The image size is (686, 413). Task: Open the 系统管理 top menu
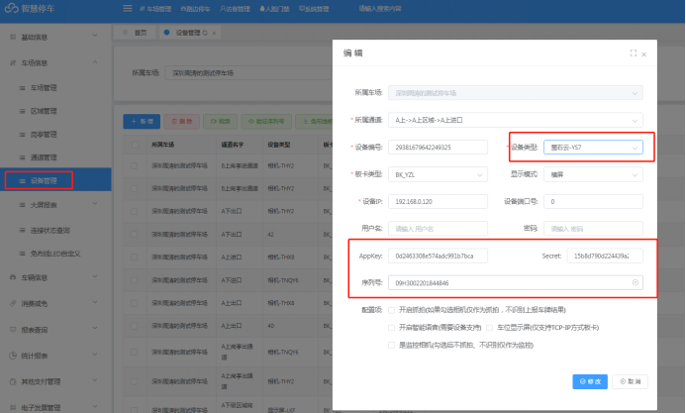(314, 9)
